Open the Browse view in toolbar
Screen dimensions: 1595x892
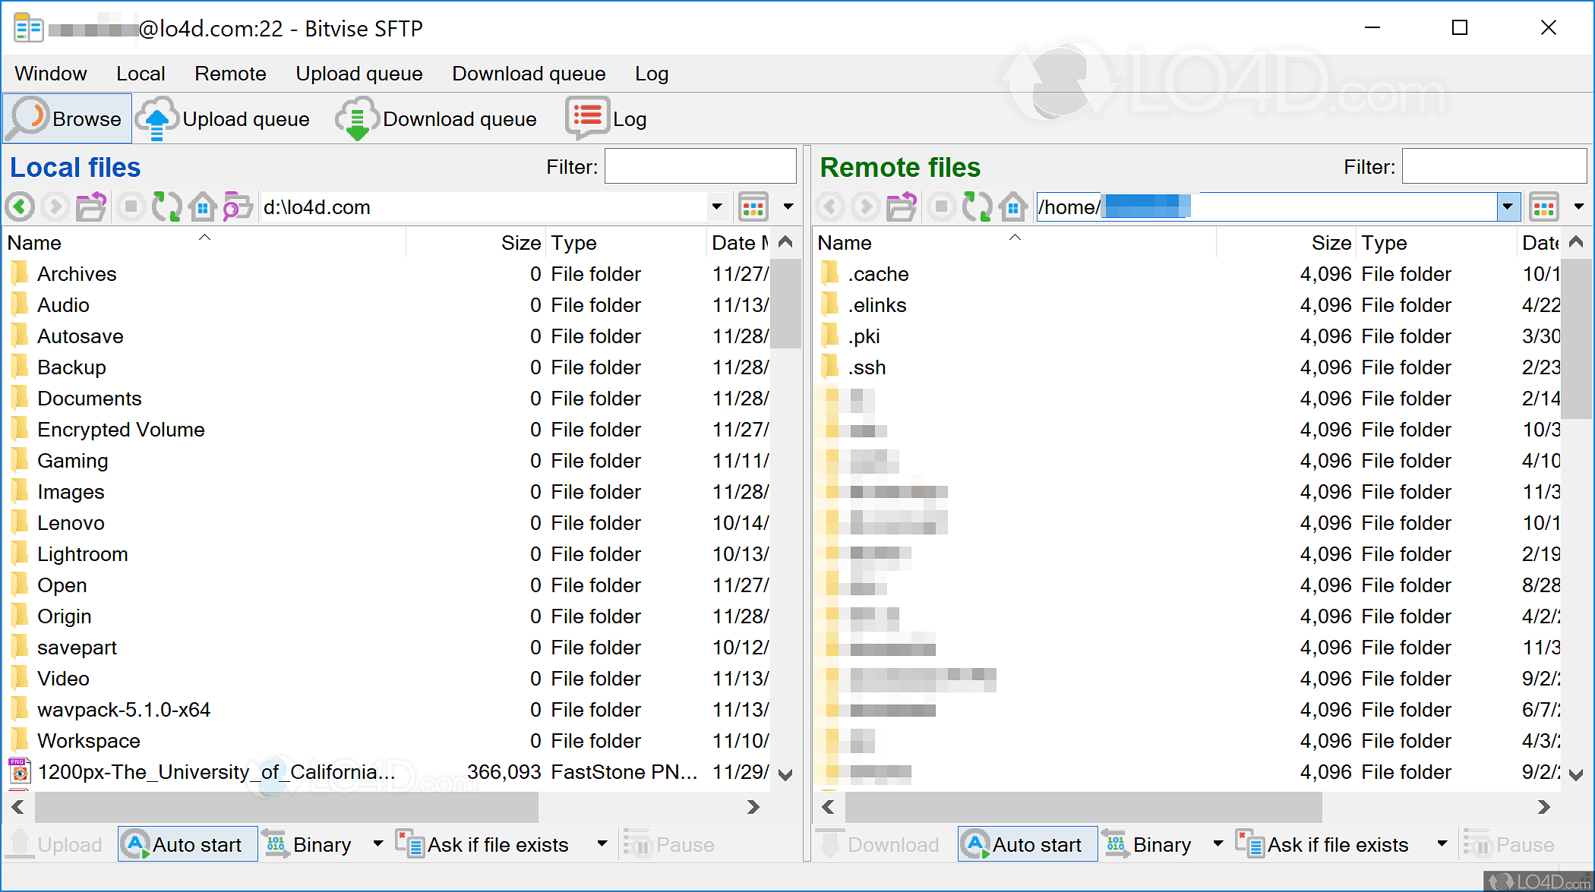point(68,118)
